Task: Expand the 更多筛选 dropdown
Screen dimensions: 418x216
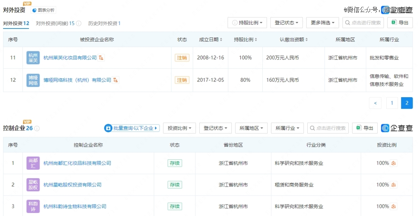Action: click(x=322, y=23)
